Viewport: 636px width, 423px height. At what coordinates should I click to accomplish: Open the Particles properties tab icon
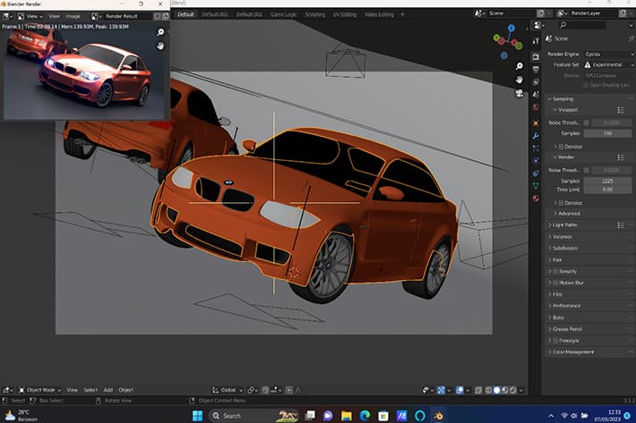click(536, 148)
